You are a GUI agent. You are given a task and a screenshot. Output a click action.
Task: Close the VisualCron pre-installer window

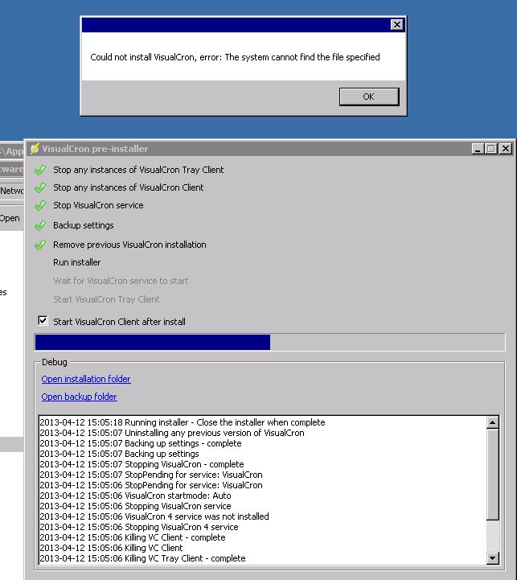505,149
